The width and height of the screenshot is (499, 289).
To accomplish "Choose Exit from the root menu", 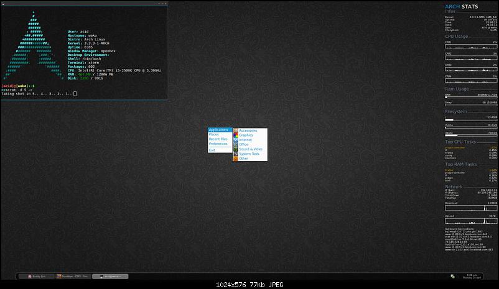I will [220, 150].
